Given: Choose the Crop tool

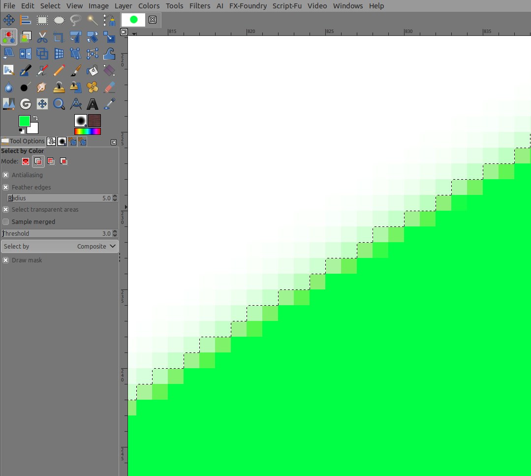Looking at the screenshot, I should pyautogui.click(x=59, y=37).
